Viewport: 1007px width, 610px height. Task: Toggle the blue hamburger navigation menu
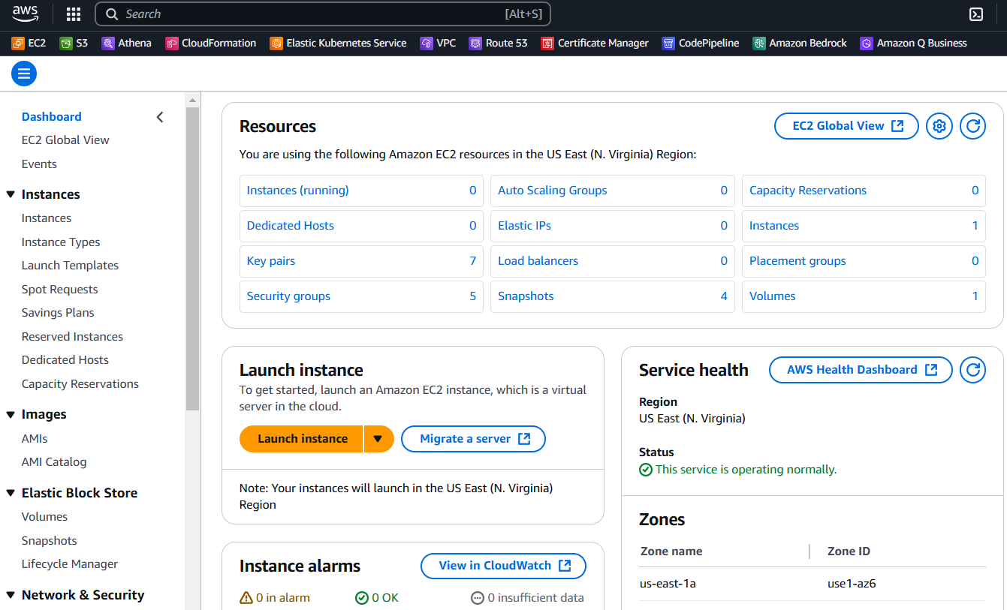pyautogui.click(x=24, y=74)
